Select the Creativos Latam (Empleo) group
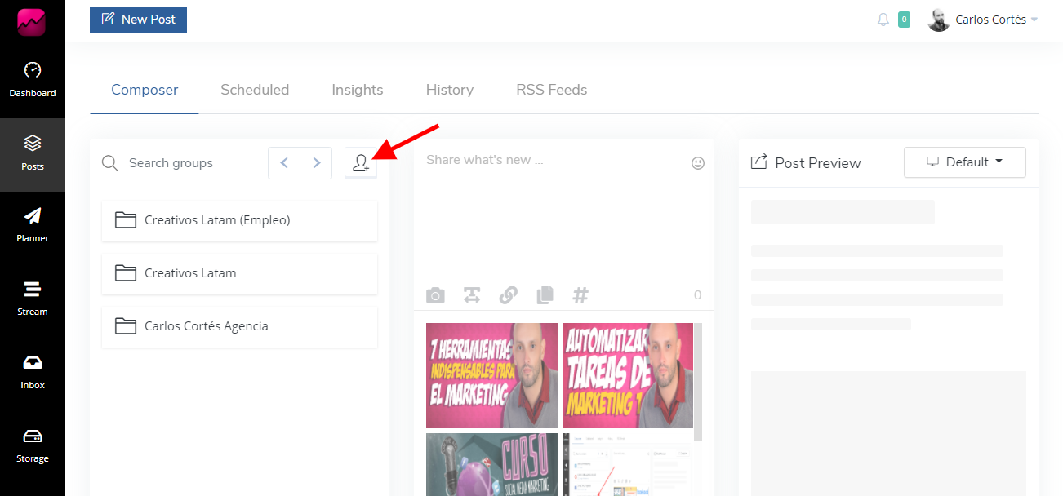The image size is (1063, 496). tap(239, 220)
